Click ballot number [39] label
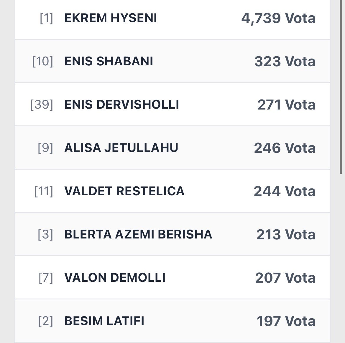Viewport: 345px width, 343px height. tap(42, 105)
